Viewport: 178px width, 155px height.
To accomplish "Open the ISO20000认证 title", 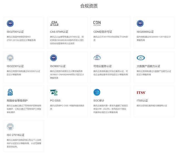I will coord(145,32).
